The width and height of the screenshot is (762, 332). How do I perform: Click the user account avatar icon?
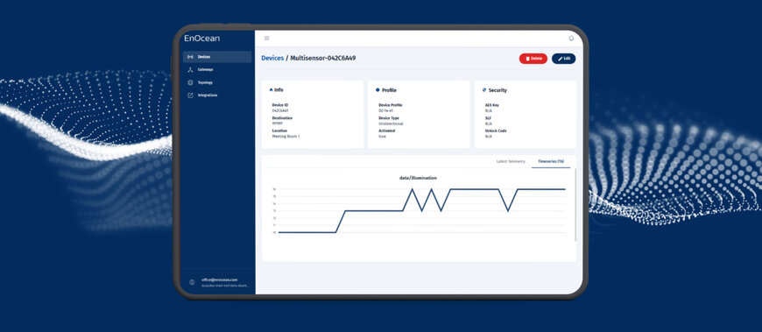[x=192, y=282]
